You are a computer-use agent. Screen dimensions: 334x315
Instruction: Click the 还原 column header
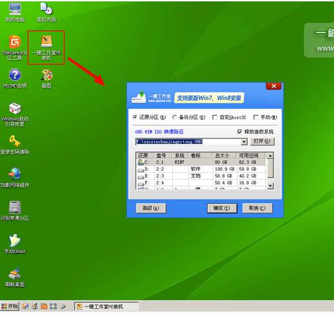point(145,156)
